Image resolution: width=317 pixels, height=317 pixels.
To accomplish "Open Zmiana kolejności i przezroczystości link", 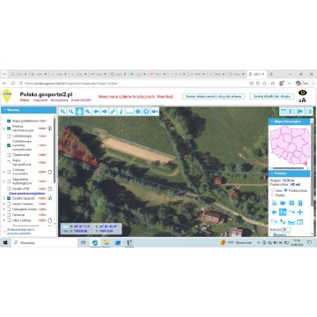I will click(20, 231).
